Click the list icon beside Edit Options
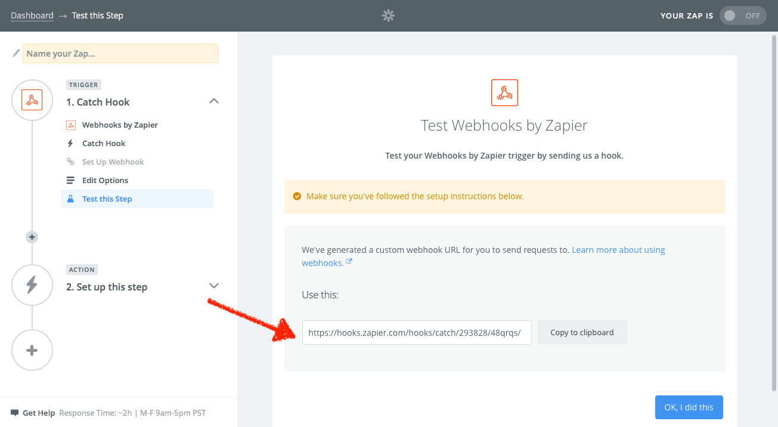 tap(70, 180)
